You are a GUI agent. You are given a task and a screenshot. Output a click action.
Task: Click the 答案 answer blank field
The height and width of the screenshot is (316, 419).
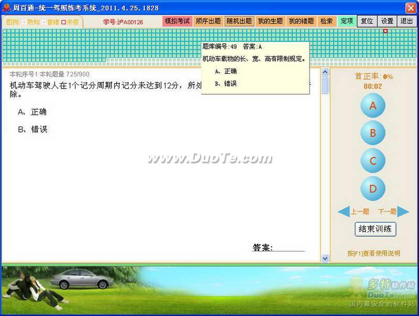coord(289,247)
